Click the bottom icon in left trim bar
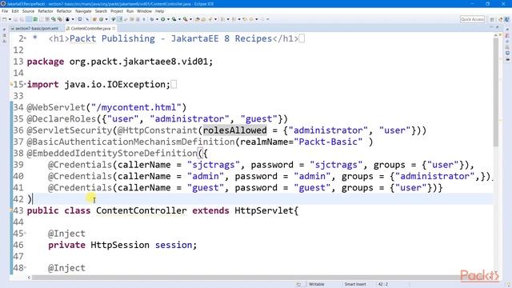 (4, 41)
